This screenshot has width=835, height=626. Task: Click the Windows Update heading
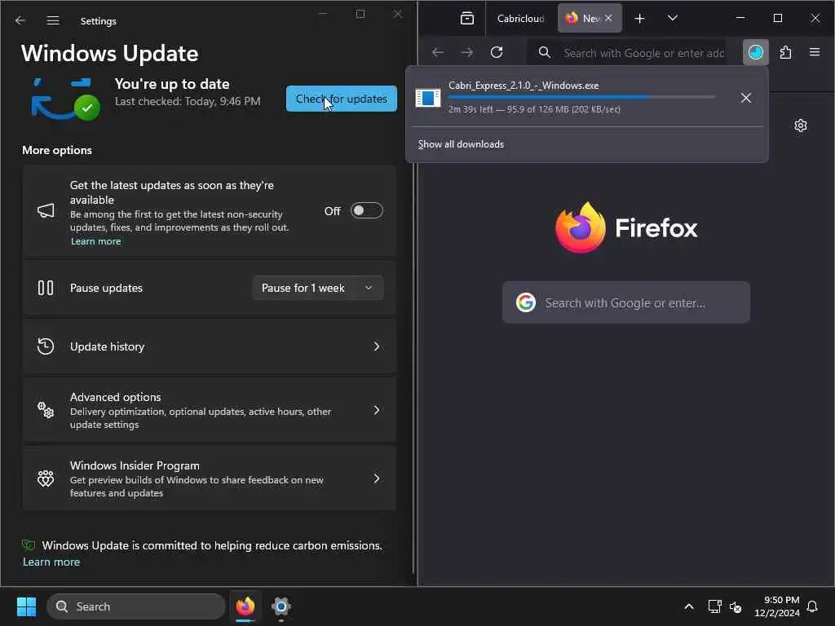click(x=110, y=53)
